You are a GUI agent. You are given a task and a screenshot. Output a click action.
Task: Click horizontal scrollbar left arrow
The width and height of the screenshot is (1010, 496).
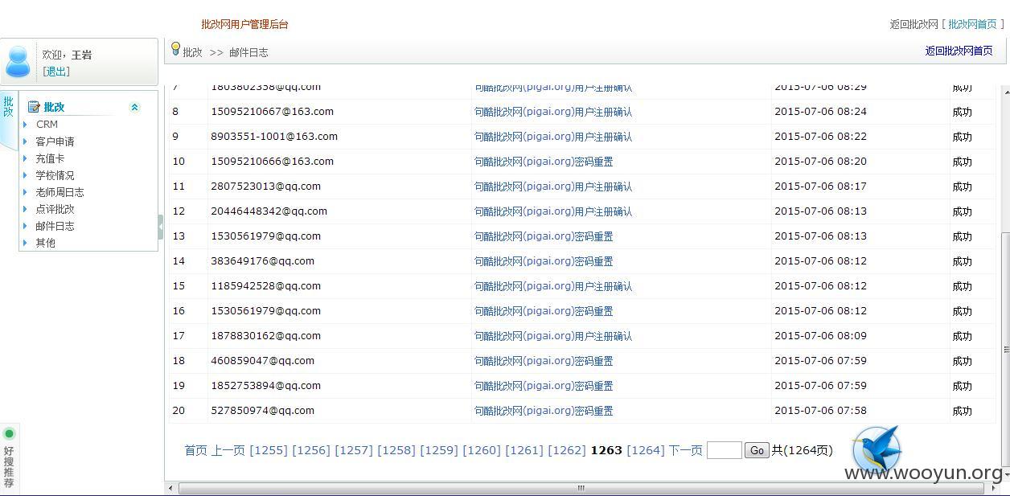(x=170, y=488)
